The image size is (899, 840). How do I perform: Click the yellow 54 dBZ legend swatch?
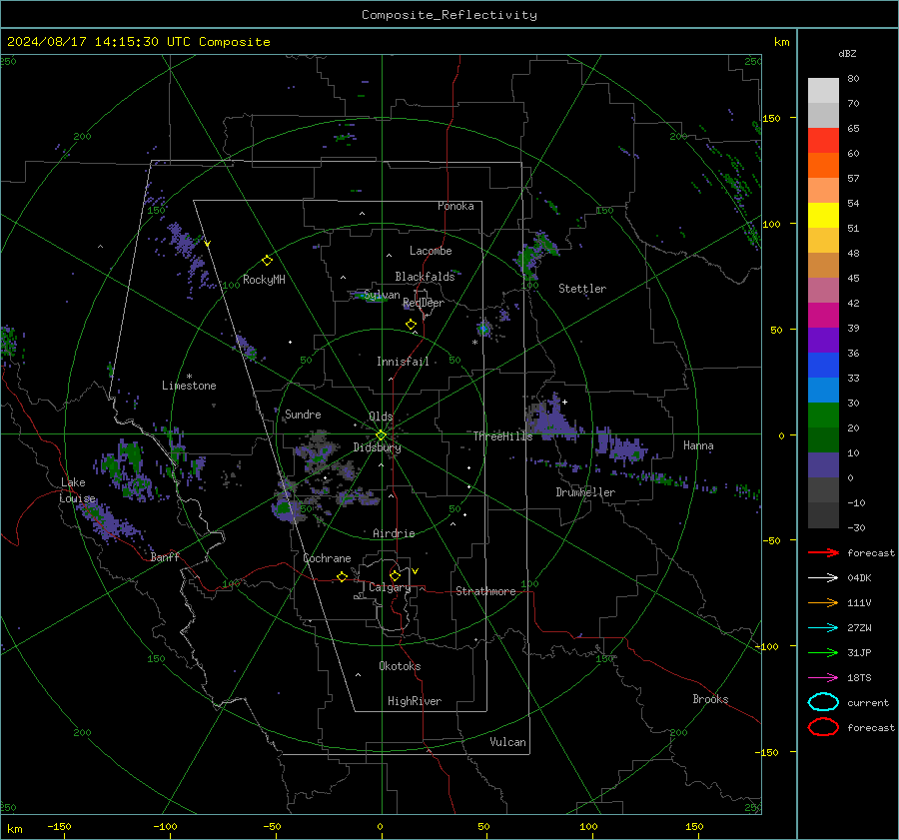[823, 215]
